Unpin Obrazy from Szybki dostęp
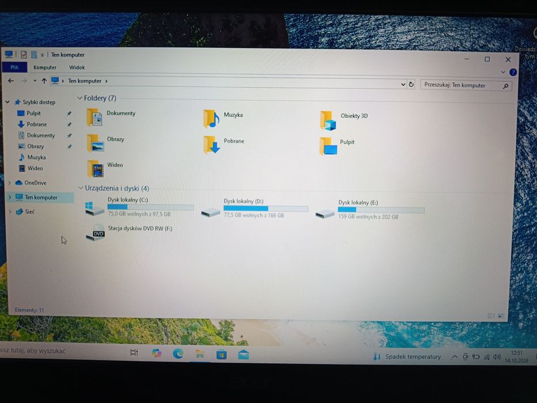This screenshot has height=403, width=537. pos(69,147)
